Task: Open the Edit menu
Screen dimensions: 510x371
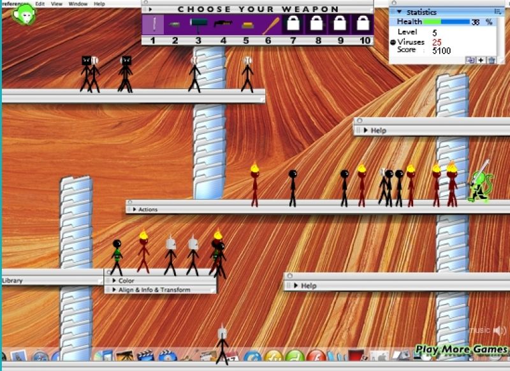Action: tap(40, 4)
